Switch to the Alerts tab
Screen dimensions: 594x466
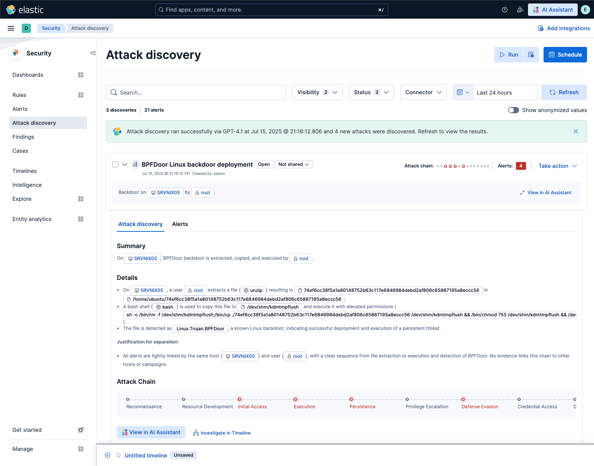pos(180,224)
